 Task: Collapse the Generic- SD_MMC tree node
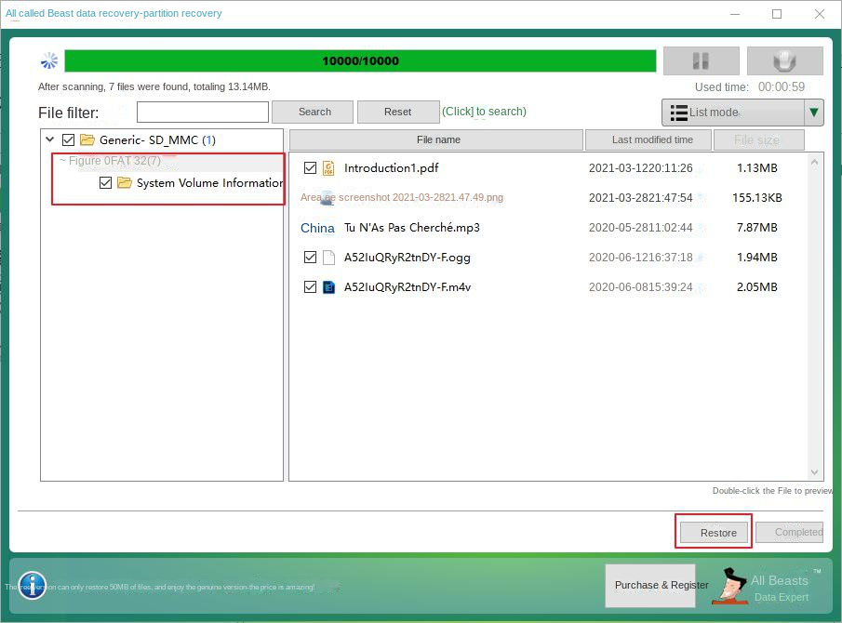click(49, 139)
